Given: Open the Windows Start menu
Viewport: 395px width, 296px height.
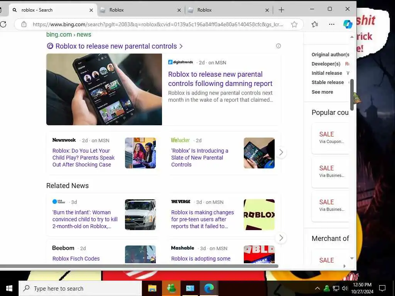Looking at the screenshot, I should (x=9, y=288).
